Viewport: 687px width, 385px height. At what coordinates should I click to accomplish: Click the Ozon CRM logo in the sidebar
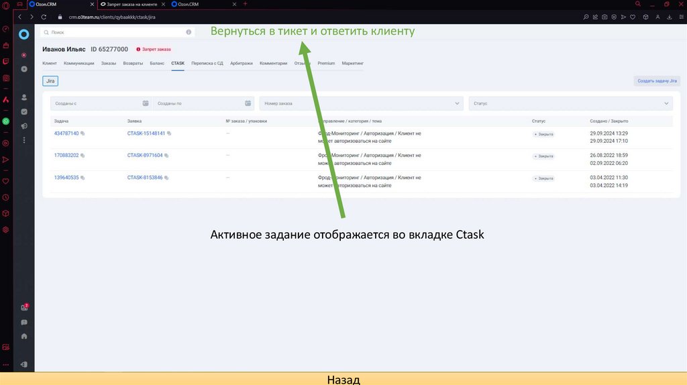click(x=23, y=34)
